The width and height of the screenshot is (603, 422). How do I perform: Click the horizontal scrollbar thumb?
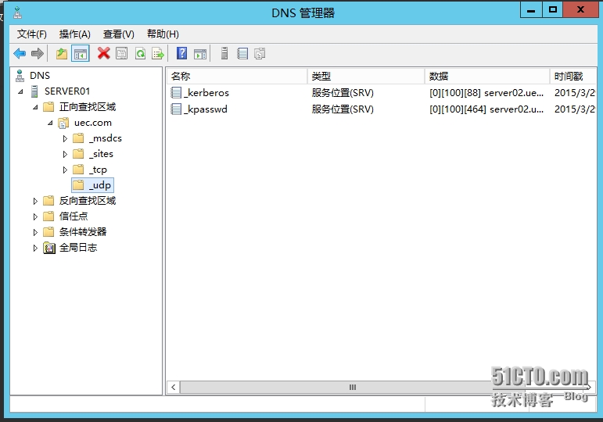pyautogui.click(x=352, y=387)
